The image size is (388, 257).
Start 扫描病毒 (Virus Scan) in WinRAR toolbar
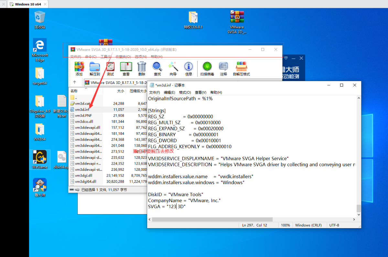(x=207, y=69)
